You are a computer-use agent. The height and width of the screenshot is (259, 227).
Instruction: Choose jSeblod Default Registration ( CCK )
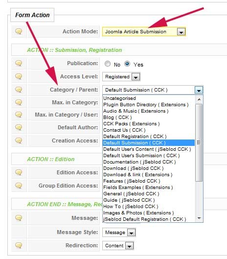click(x=149, y=219)
